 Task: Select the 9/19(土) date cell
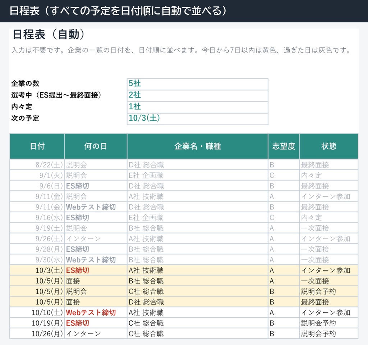coord(37,228)
